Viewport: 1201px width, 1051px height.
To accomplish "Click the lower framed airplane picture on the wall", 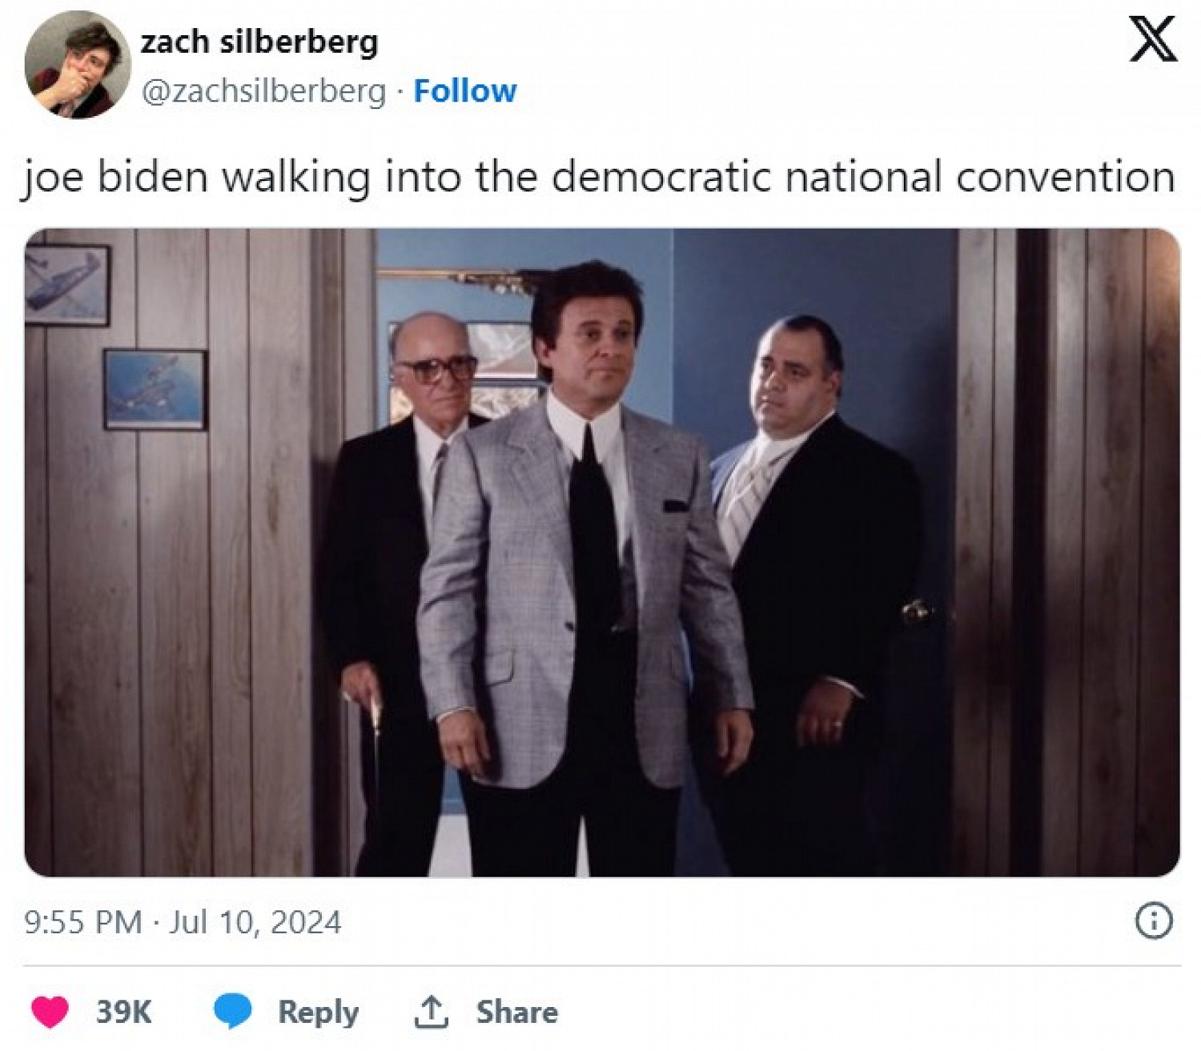I will (155, 389).
